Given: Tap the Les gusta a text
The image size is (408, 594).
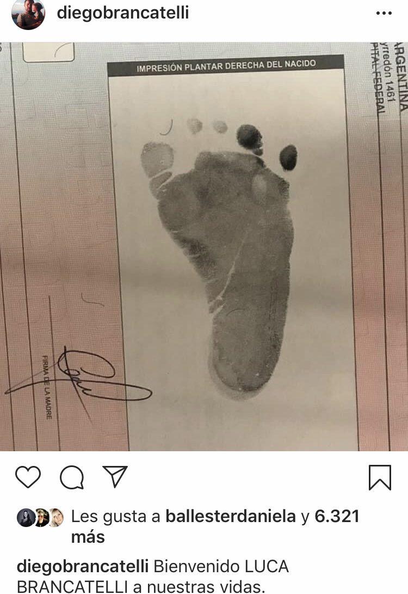Looking at the screenshot, I should [x=115, y=516].
